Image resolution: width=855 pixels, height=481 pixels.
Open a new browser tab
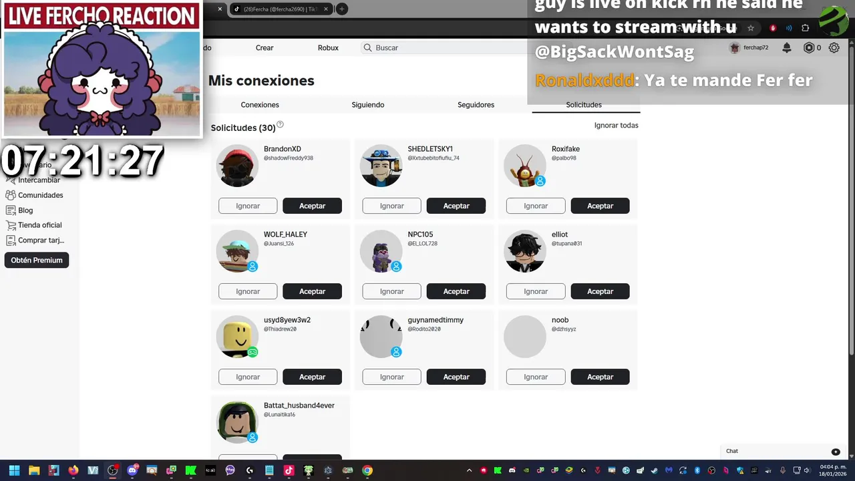[341, 9]
